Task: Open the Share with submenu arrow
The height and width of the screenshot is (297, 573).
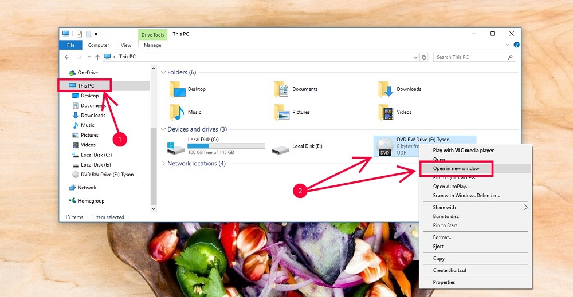Action: pos(526,207)
